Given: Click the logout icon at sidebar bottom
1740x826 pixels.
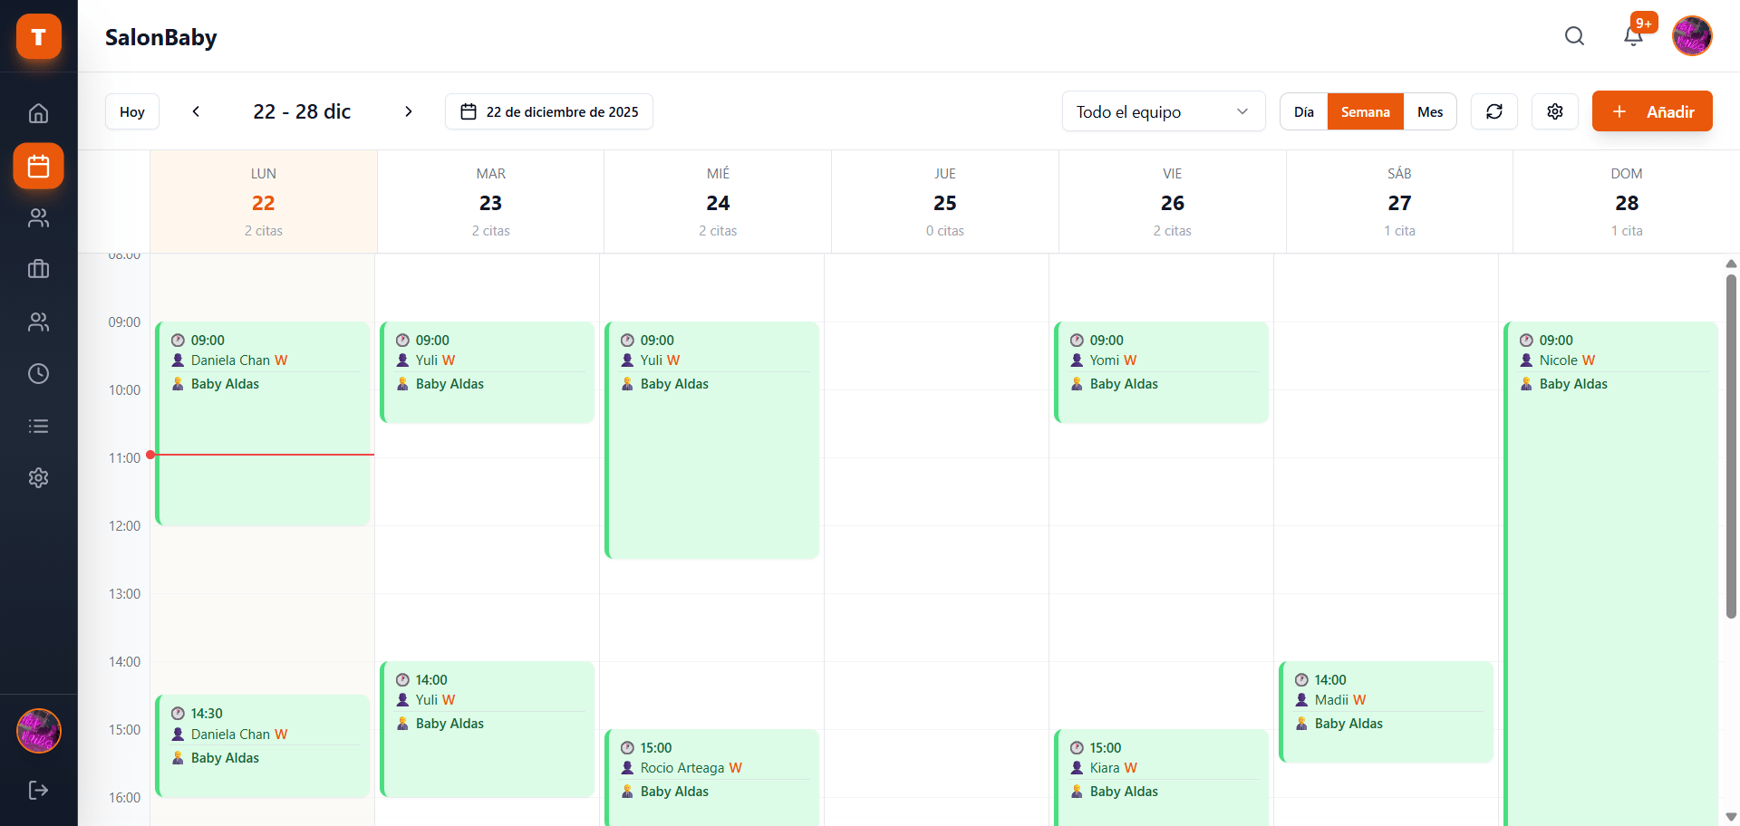Looking at the screenshot, I should [x=38, y=790].
